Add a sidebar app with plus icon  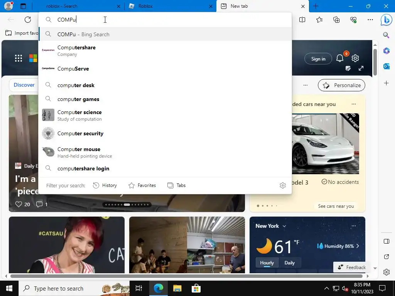pyautogui.click(x=387, y=83)
